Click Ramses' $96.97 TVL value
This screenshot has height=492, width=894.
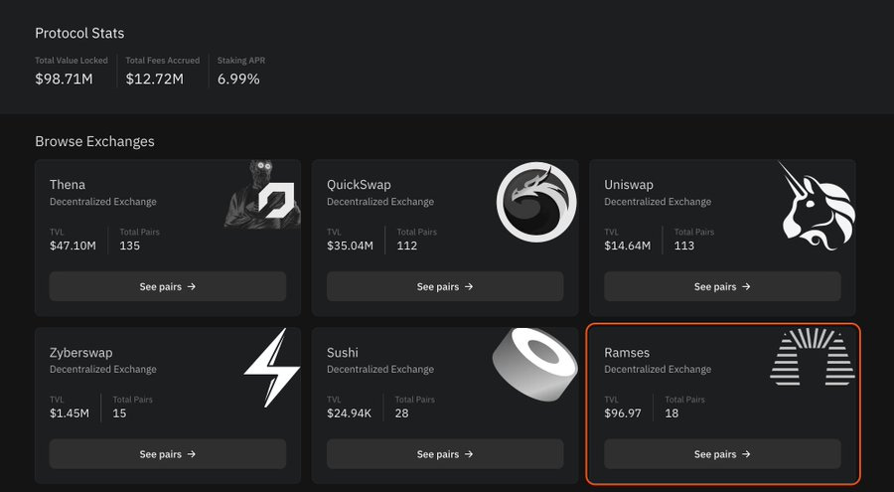point(623,413)
